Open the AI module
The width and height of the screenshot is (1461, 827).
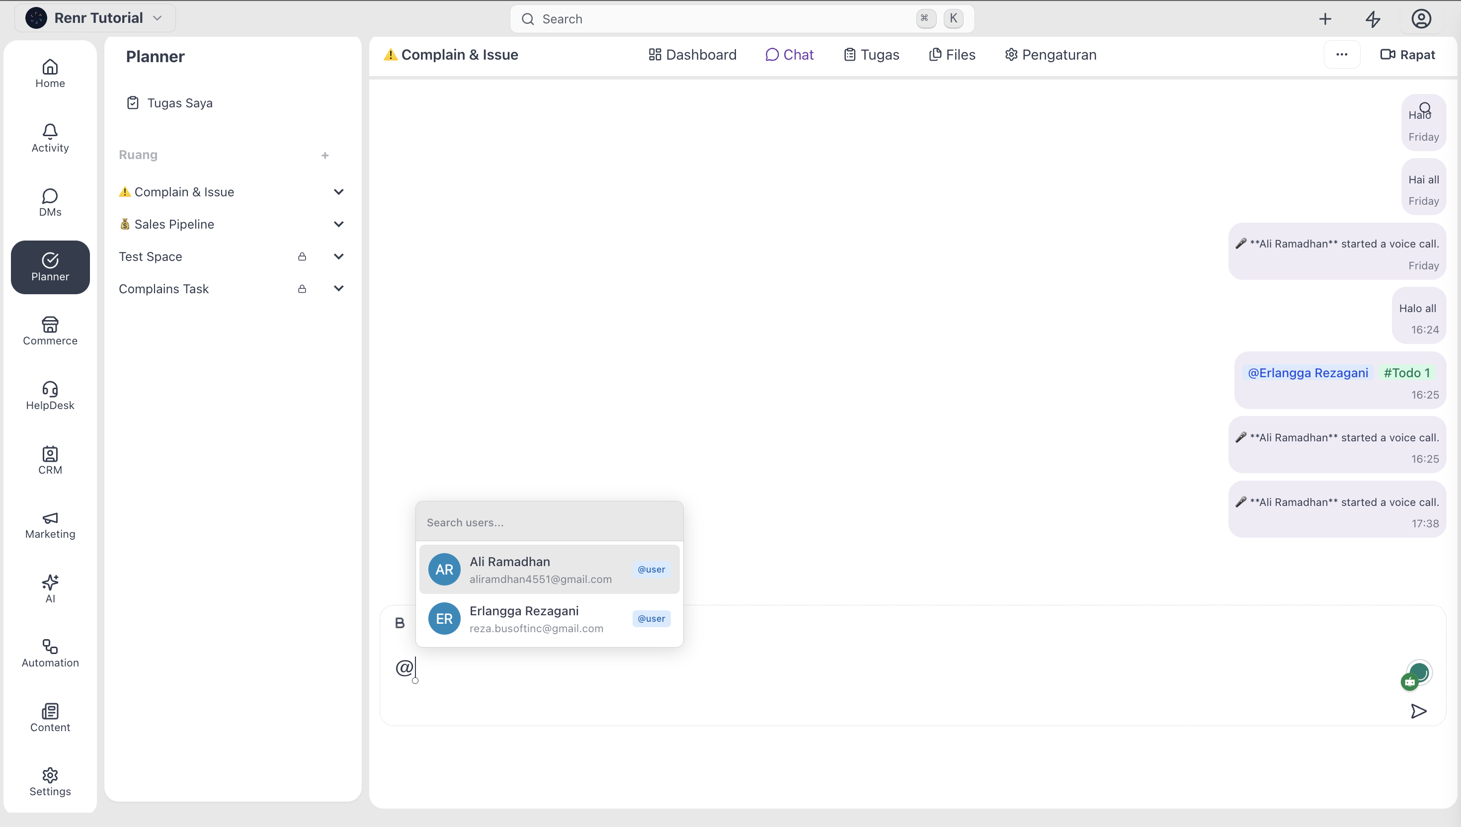[x=50, y=589]
